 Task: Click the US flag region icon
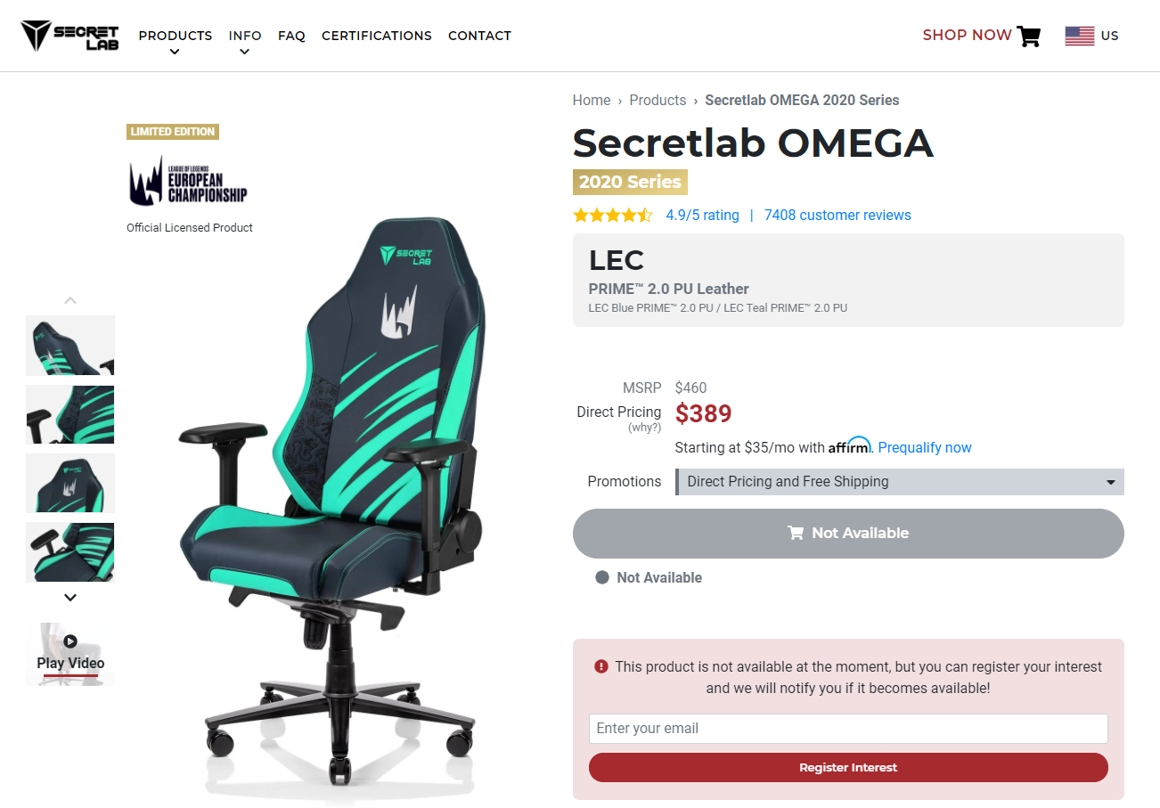(1079, 36)
